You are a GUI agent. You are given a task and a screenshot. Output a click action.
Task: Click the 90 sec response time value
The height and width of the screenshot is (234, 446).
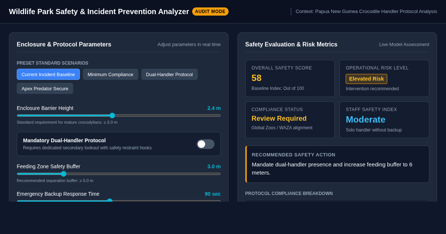[x=213, y=194]
